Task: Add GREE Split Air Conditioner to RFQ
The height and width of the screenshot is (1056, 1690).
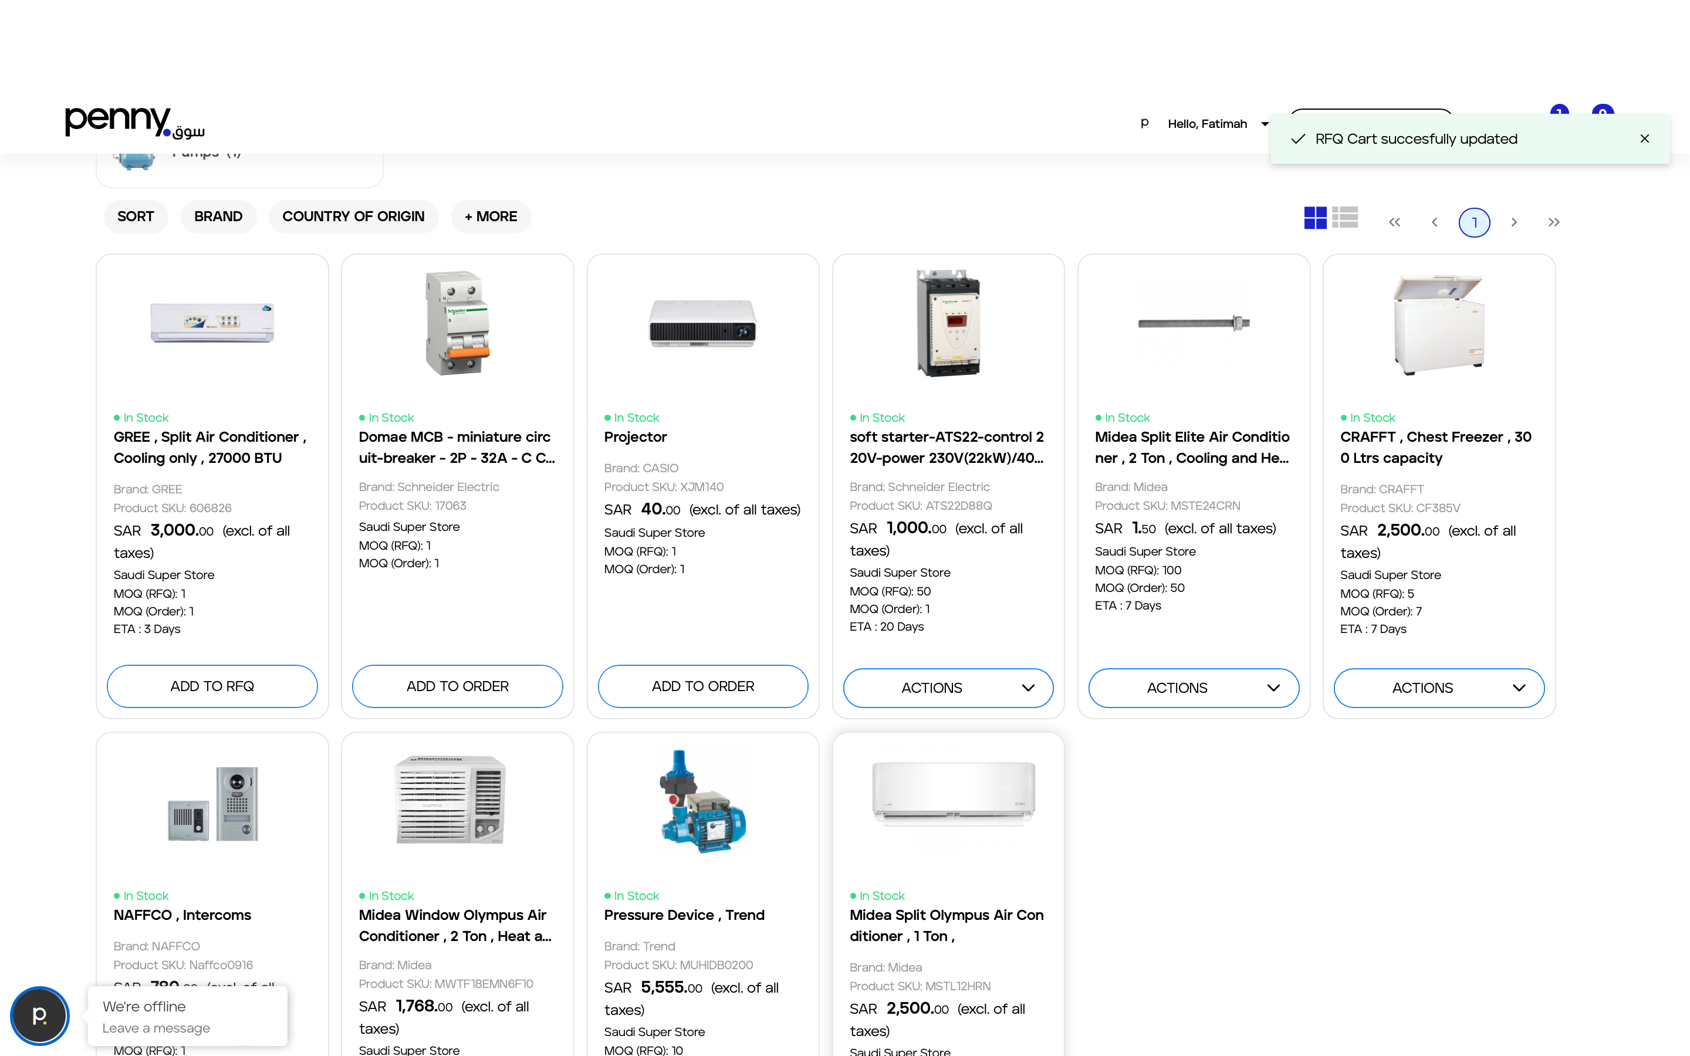Action: pos(212,686)
